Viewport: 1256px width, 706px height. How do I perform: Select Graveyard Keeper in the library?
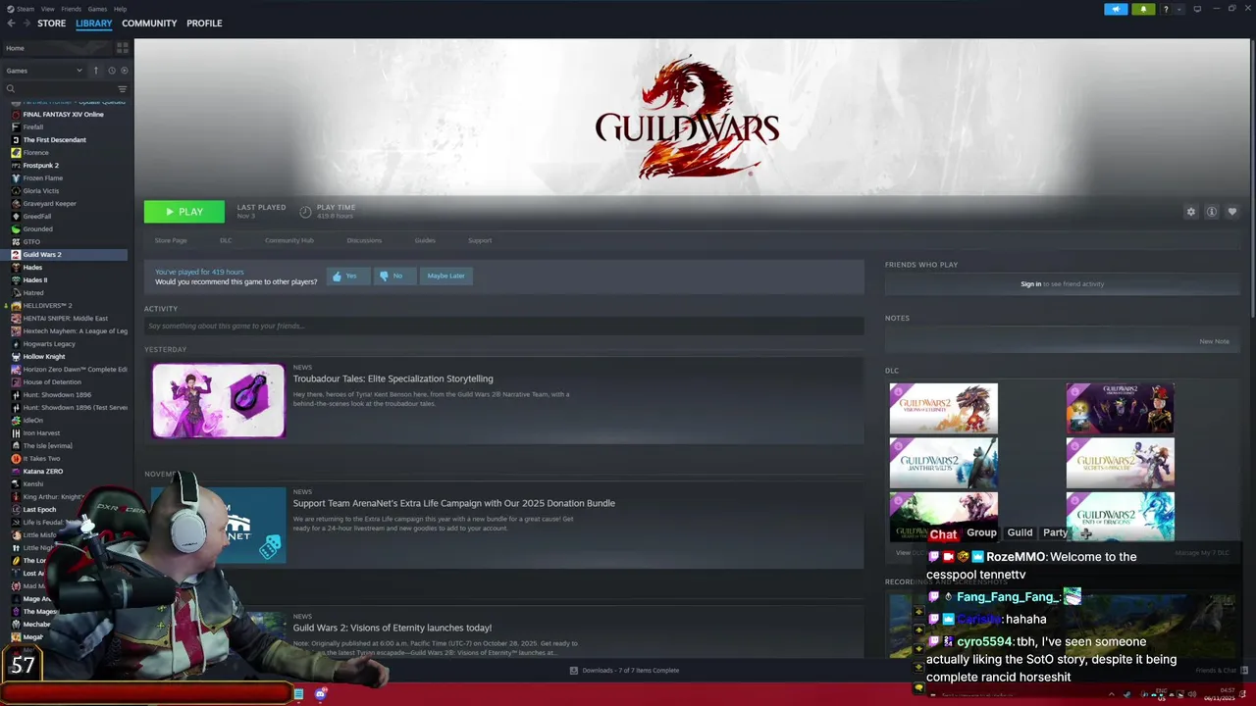(x=49, y=203)
